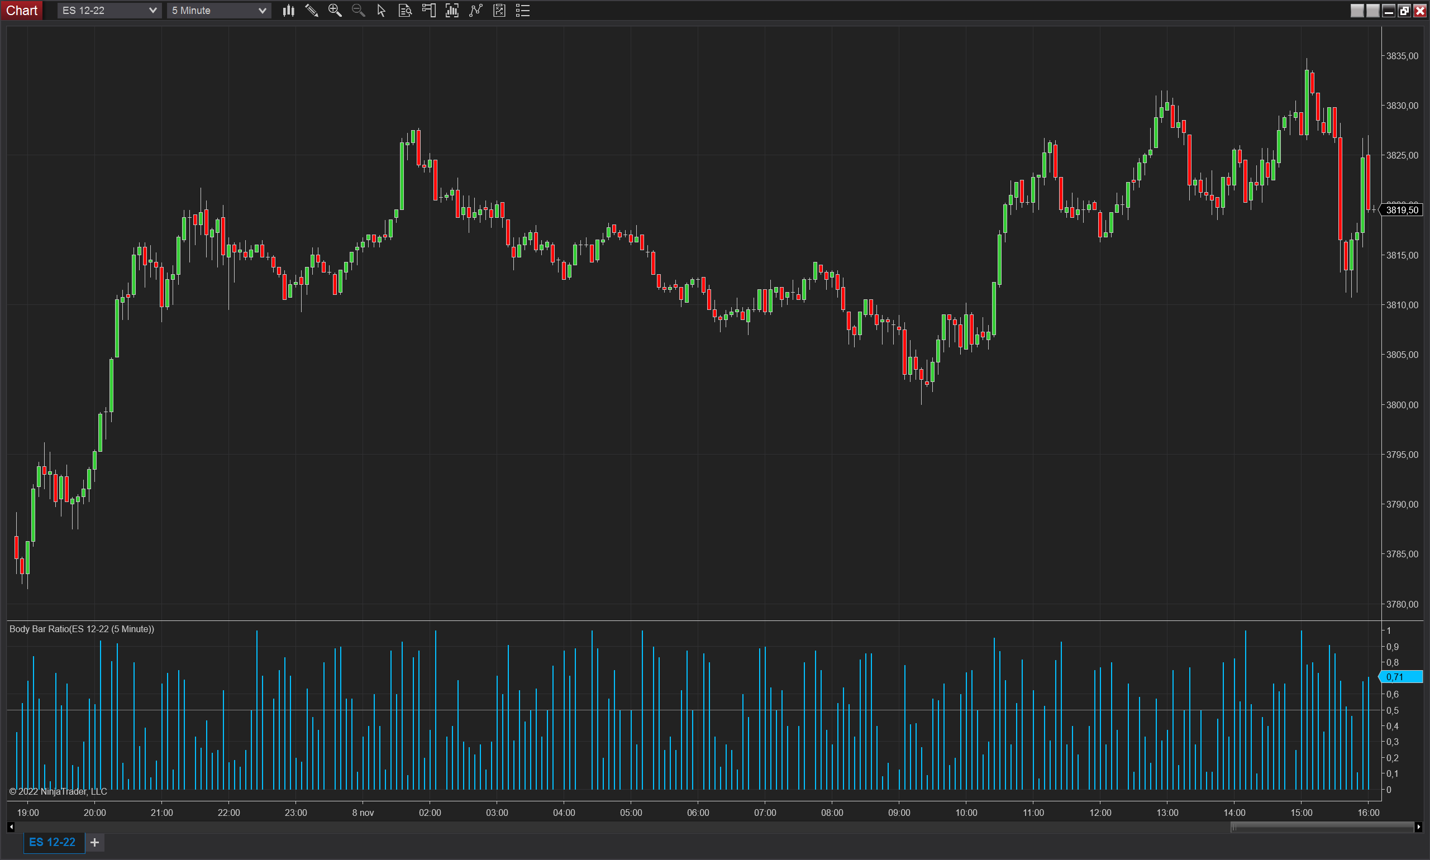The width and height of the screenshot is (1430, 860).
Task: Click the 8 nov date label on time axis
Action: pos(363,813)
